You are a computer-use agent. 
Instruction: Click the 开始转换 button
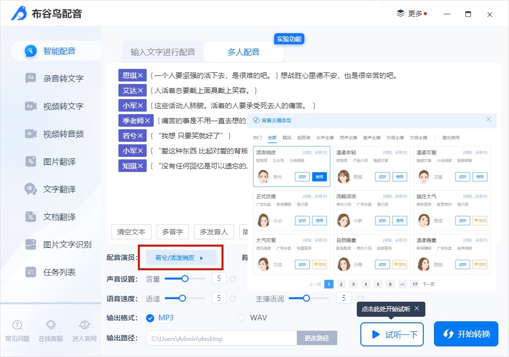point(466,334)
